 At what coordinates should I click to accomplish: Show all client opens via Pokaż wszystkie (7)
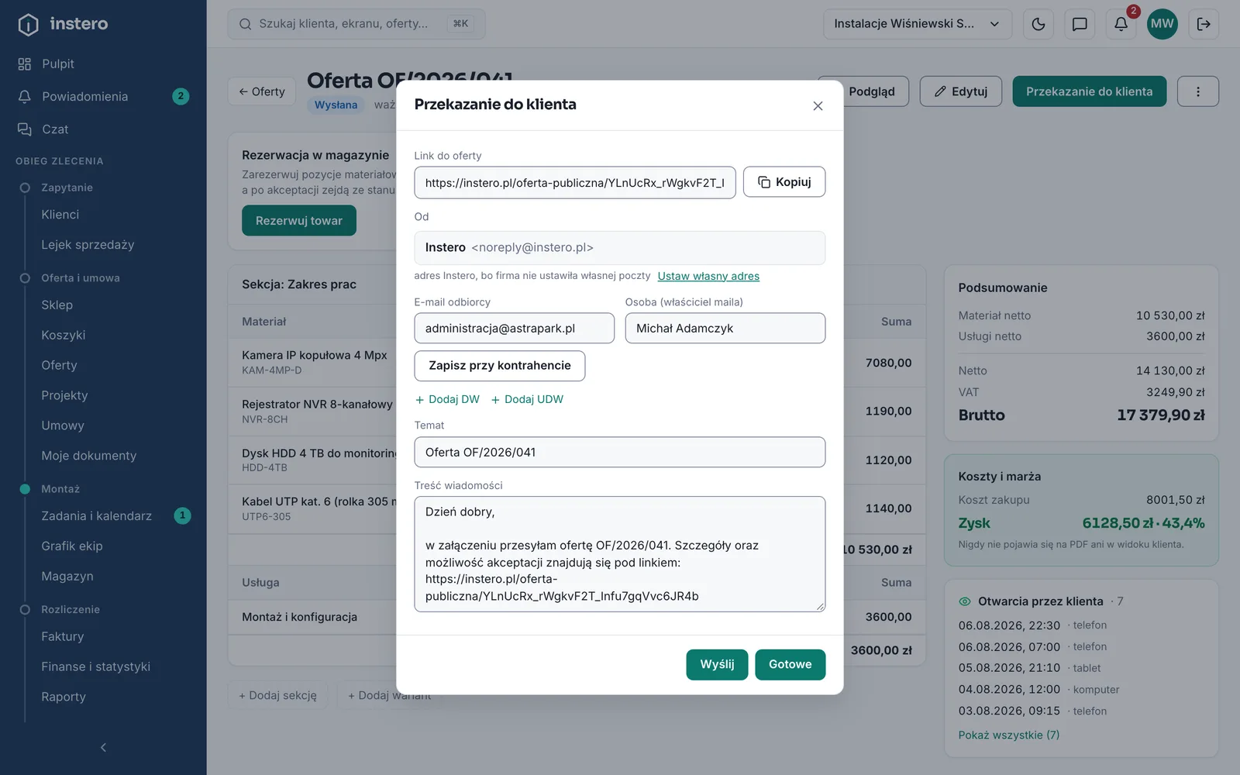(x=1008, y=735)
